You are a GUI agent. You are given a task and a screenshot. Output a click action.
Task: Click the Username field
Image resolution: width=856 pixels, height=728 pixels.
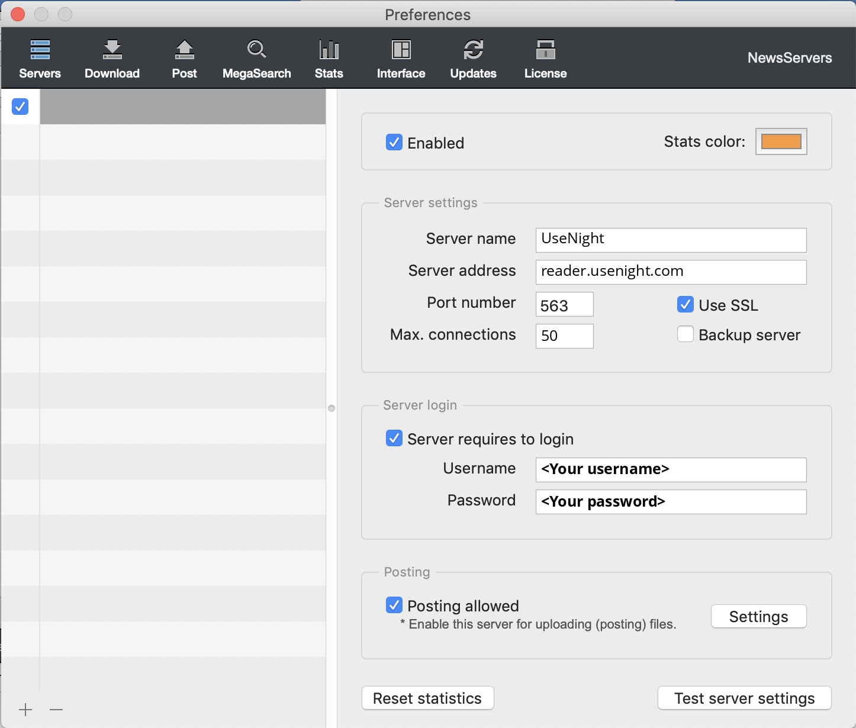pyautogui.click(x=671, y=470)
